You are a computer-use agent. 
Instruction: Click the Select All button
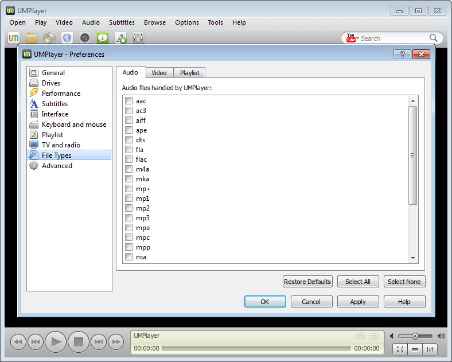(x=358, y=282)
